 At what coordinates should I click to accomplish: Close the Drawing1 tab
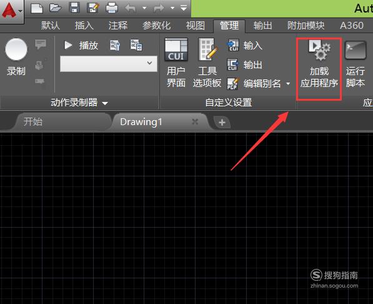[195, 122]
